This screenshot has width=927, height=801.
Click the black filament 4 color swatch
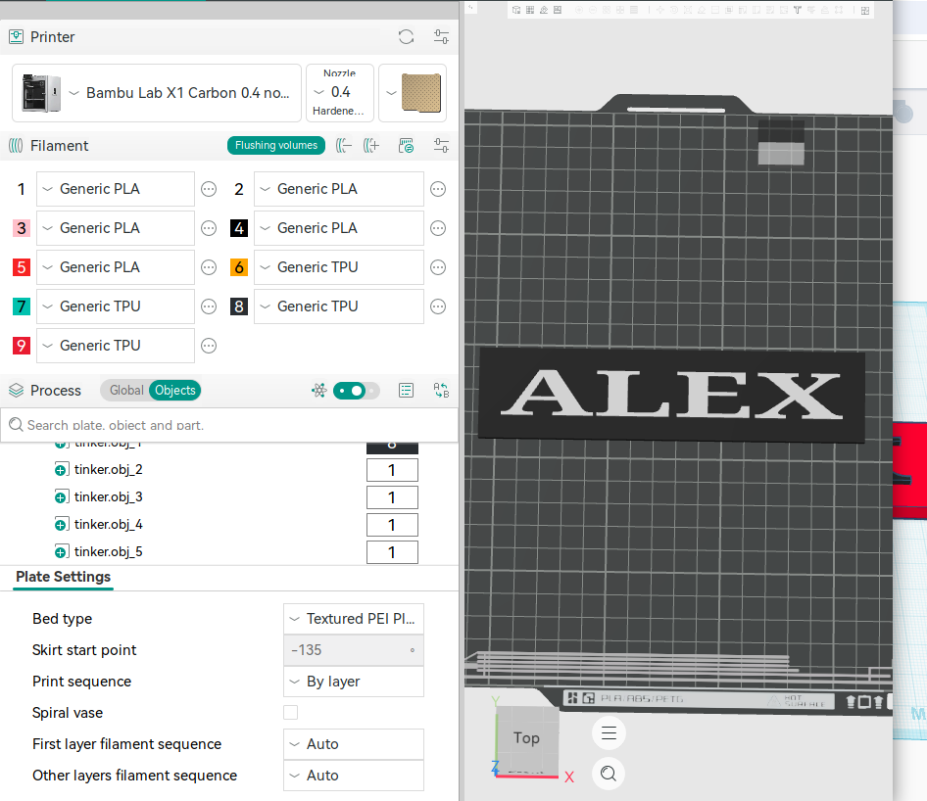[x=239, y=228]
